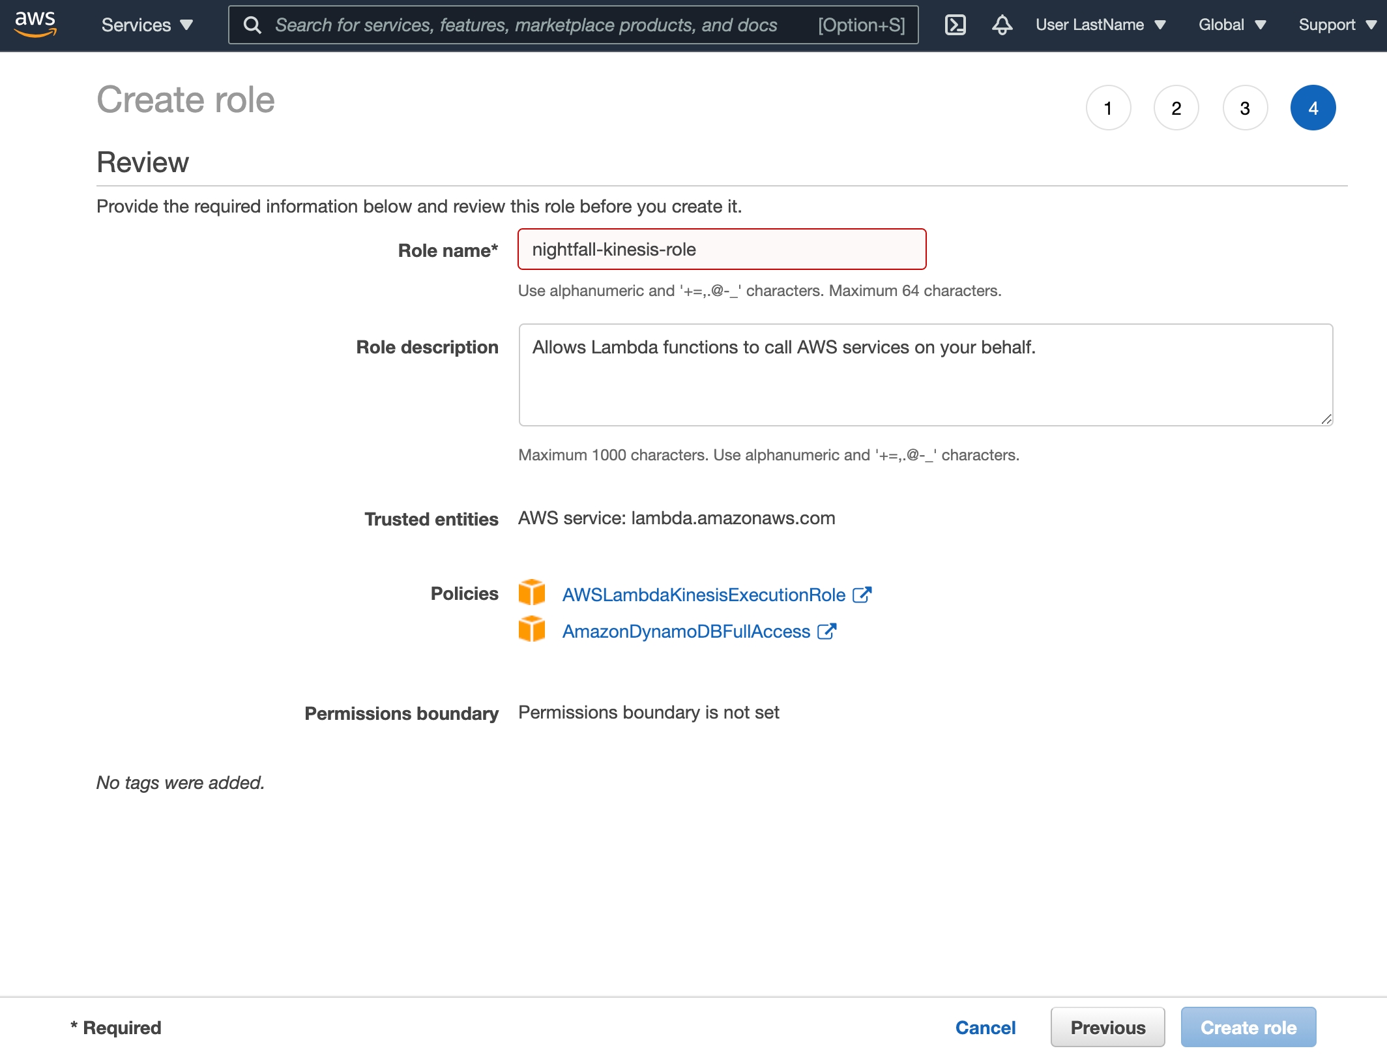
Task: Click the 'No tags were added.' text
Action: pos(181,782)
